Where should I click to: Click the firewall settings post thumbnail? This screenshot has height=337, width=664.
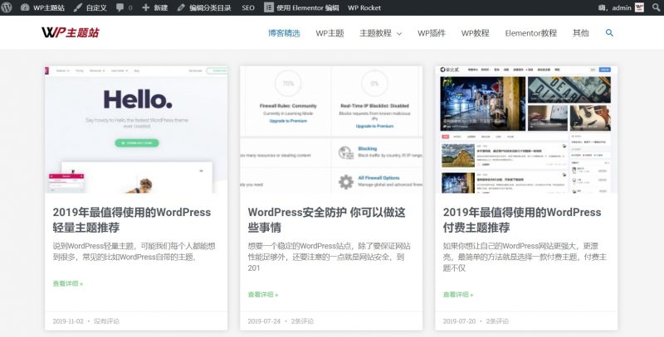(x=331, y=128)
